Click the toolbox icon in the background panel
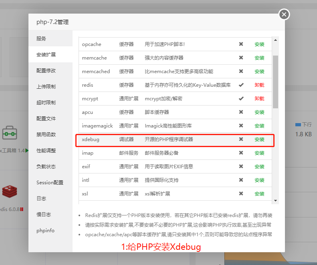Screen dimensions: 317x265 coord(10,133)
